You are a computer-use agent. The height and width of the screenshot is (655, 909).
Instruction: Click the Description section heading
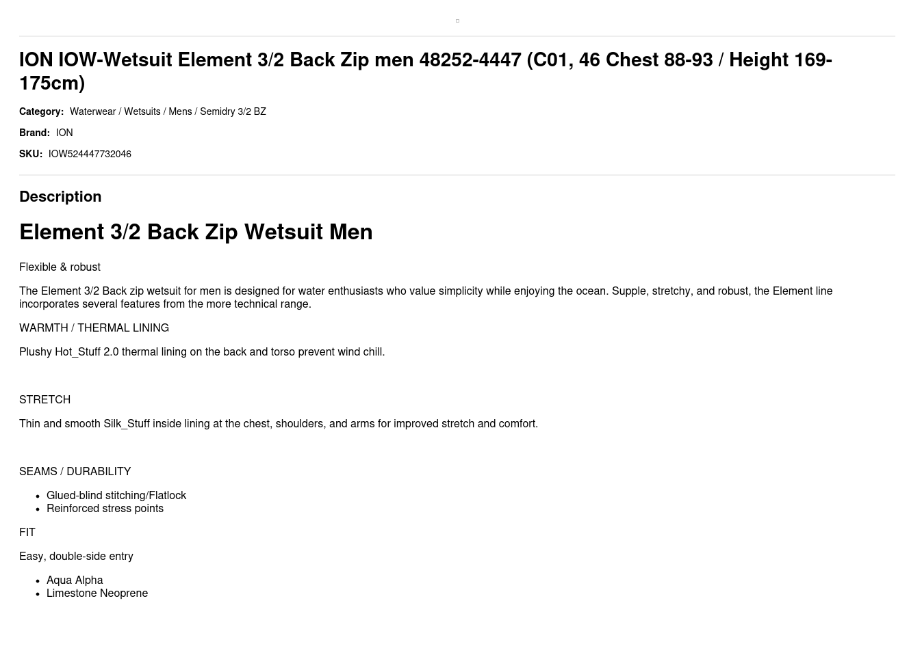pyautogui.click(x=60, y=197)
